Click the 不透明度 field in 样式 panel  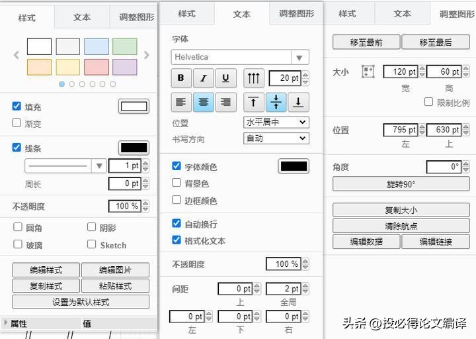125,206
